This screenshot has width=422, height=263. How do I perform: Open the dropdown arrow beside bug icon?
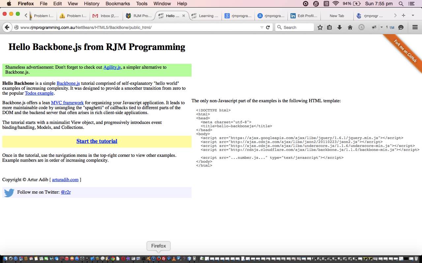coord(381,27)
